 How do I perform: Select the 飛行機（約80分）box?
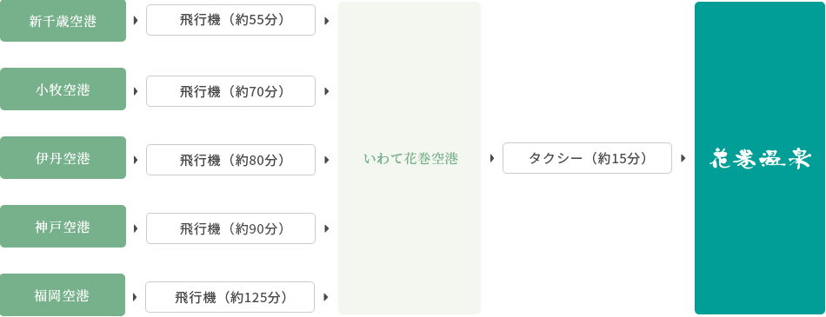pos(230,160)
